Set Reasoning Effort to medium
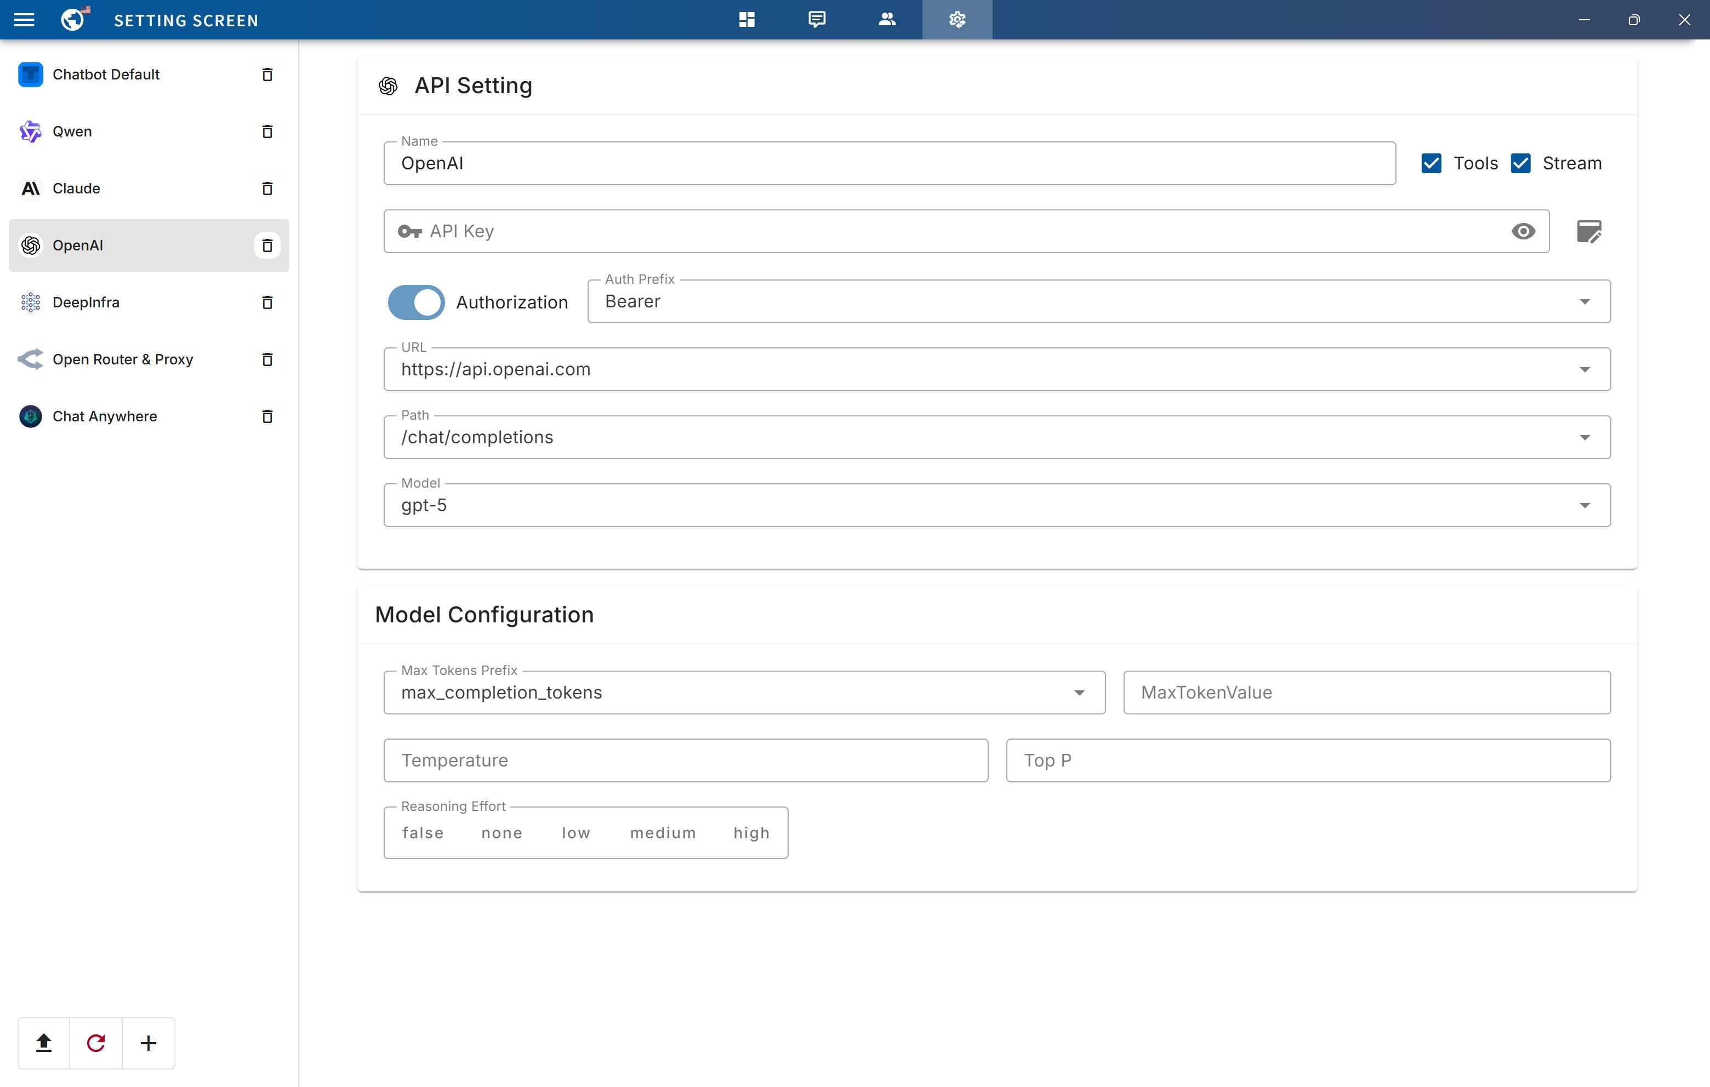This screenshot has height=1087, width=1710. [x=663, y=833]
